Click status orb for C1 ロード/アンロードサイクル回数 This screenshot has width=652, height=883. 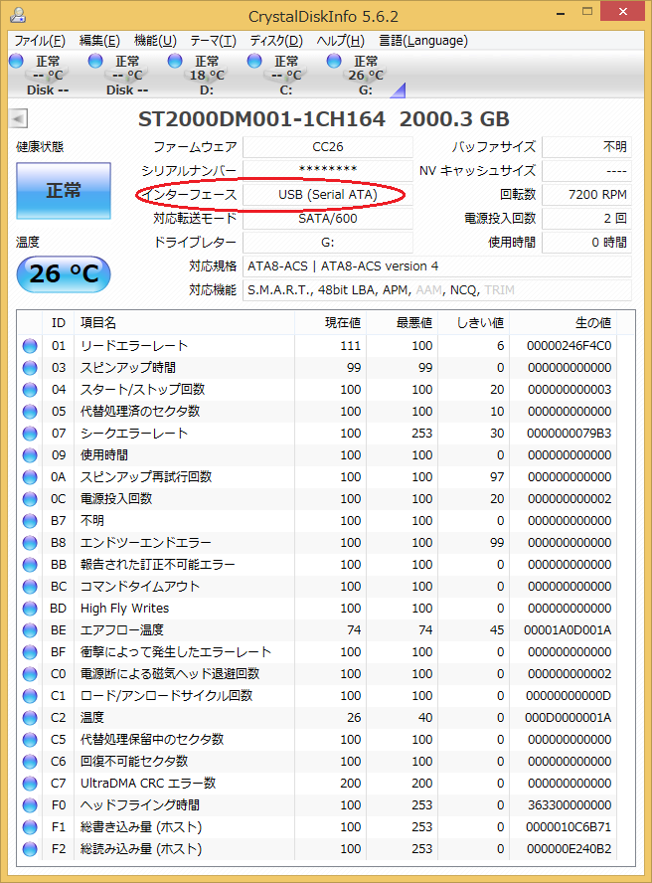[x=30, y=696]
